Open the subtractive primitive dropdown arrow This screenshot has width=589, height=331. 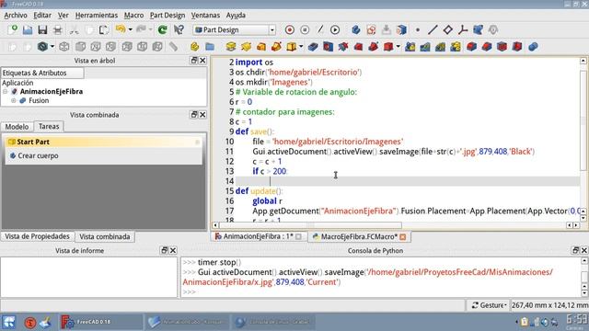point(398,47)
